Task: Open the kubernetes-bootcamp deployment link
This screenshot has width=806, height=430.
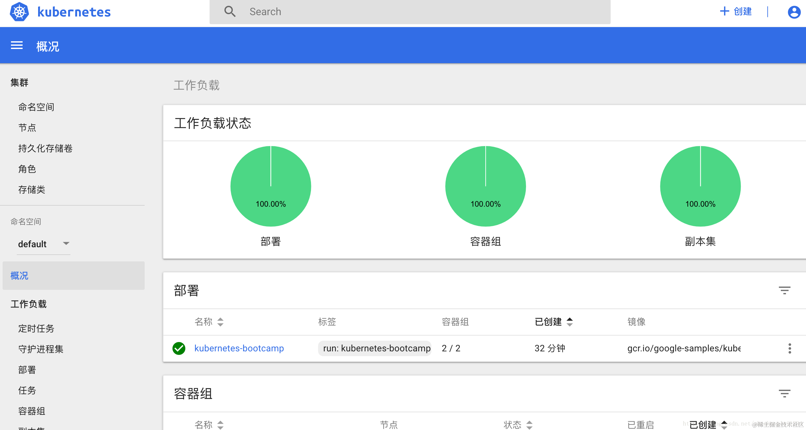Action: coord(239,348)
